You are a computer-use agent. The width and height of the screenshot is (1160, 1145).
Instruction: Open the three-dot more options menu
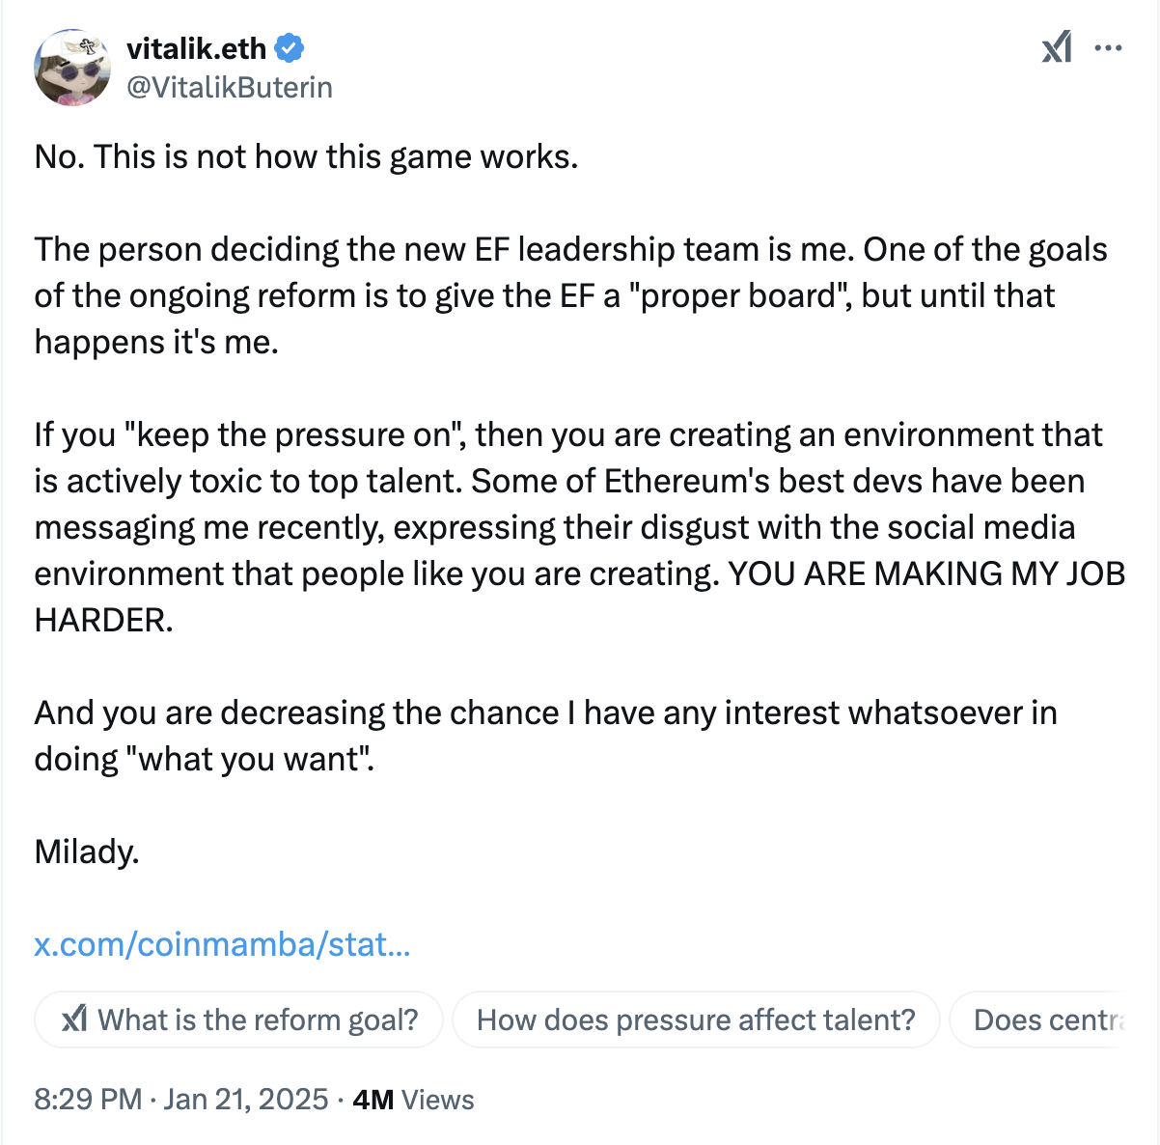pos(1109,47)
